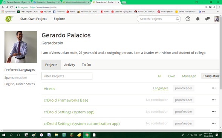Open Aplicaciones apps shortcut
The image size is (222, 138).
click(x=8, y=12)
